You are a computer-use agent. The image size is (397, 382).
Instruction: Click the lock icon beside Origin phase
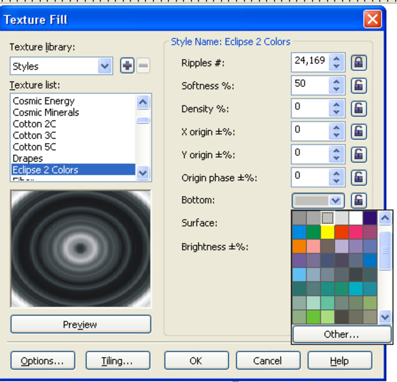(x=358, y=177)
